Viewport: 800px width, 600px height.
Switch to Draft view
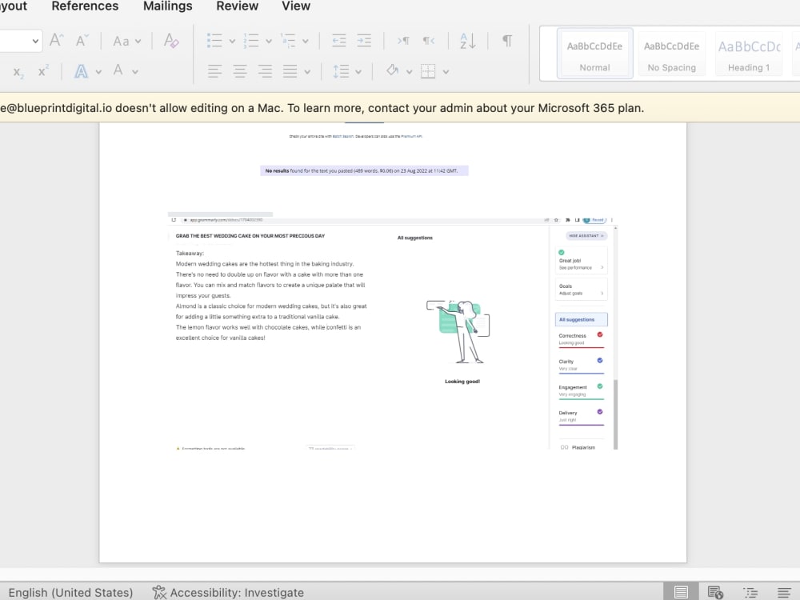[x=784, y=592]
